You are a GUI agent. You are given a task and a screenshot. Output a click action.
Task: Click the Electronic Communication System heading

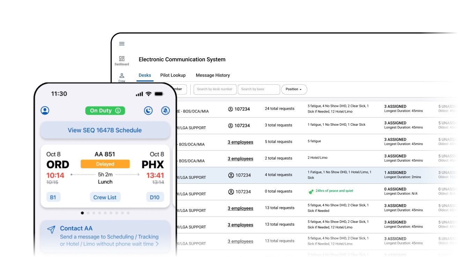click(x=182, y=59)
